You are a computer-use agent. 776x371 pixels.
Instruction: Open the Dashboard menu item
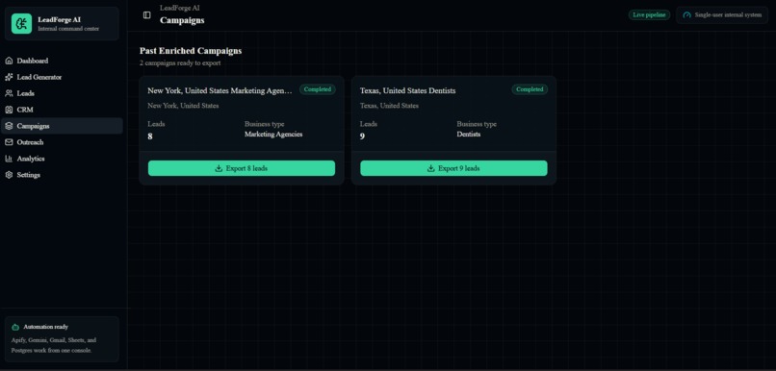(62, 61)
